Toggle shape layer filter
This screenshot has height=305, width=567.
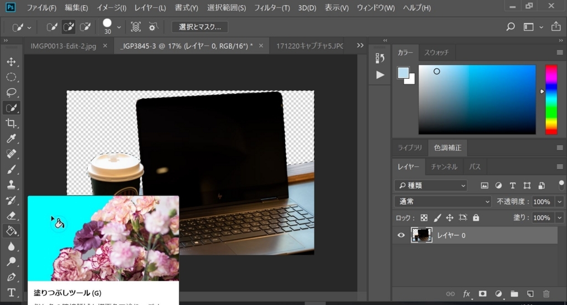coord(527,185)
